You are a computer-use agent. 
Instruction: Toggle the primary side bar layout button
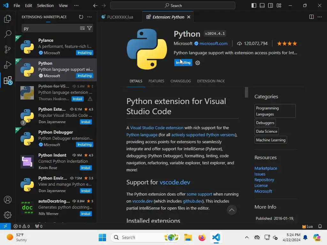pyautogui.click(x=254, y=5)
